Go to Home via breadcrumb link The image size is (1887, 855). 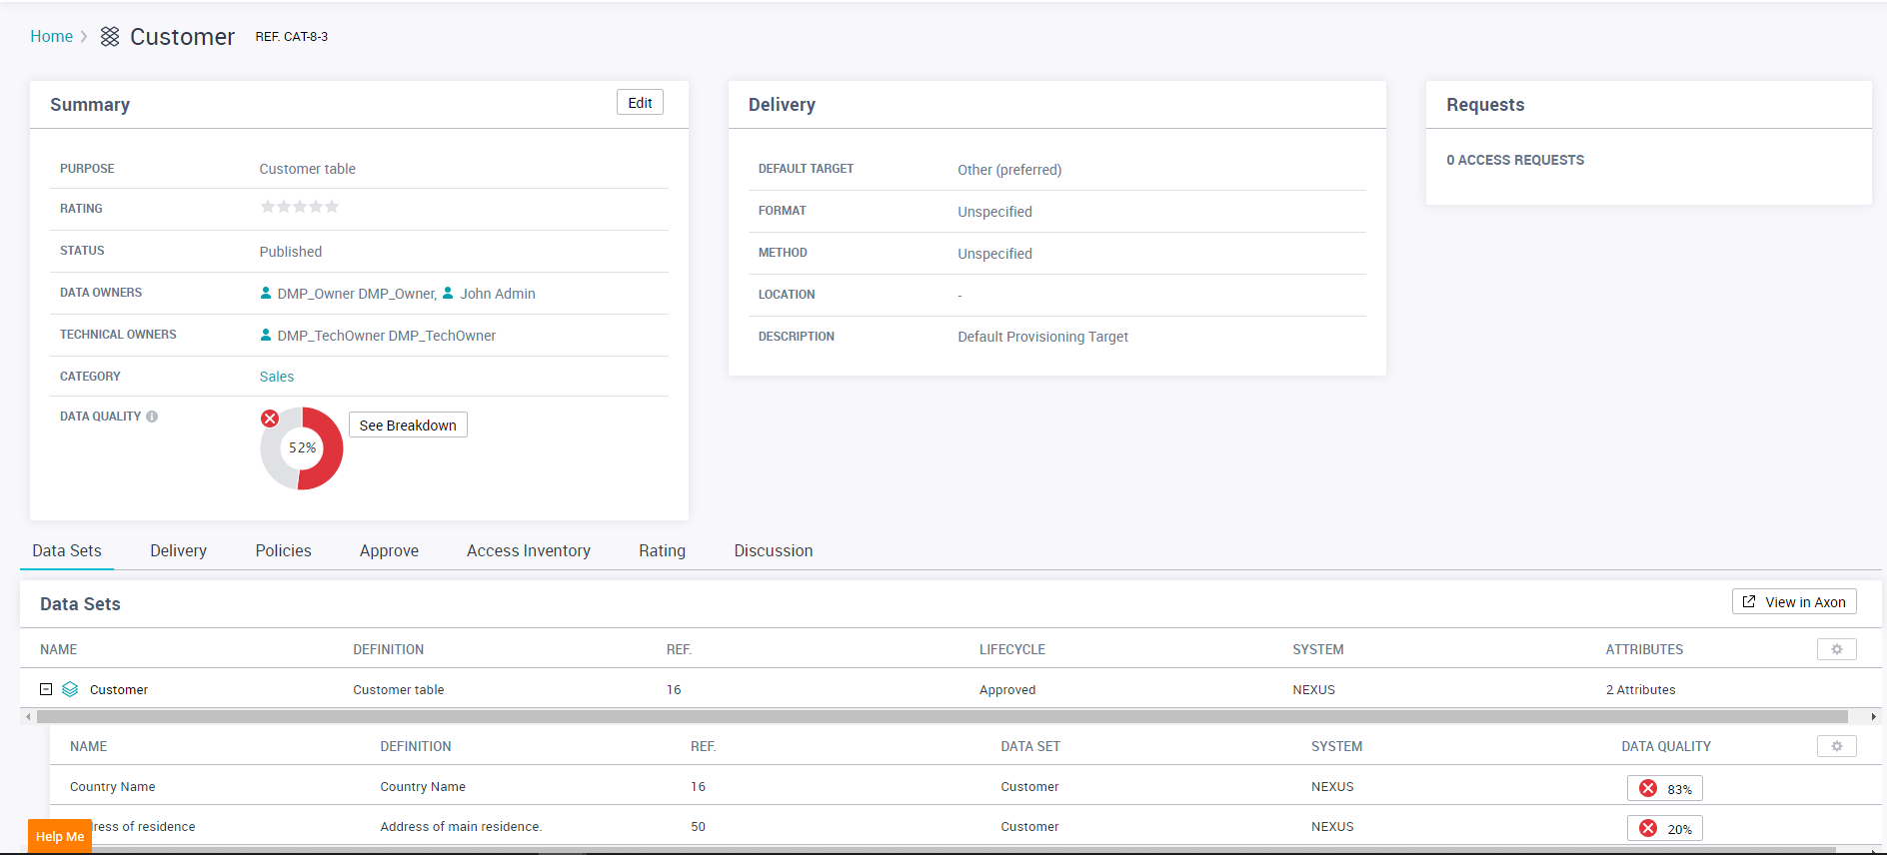(x=51, y=36)
